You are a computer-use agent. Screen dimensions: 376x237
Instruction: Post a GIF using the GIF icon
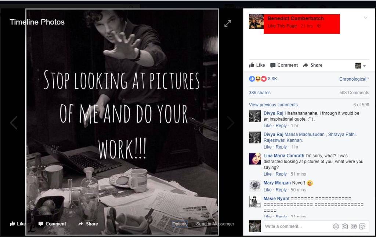[353, 226]
